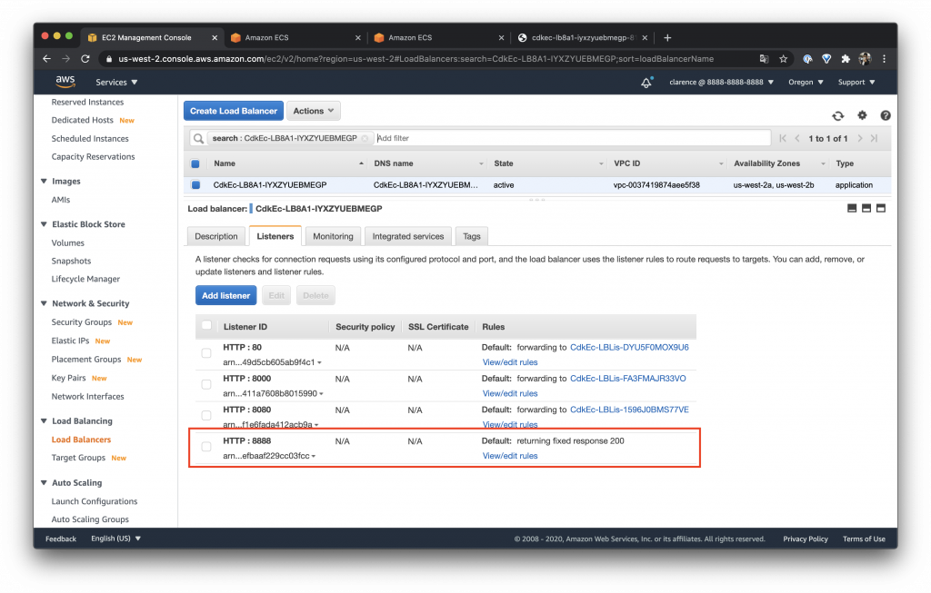The width and height of the screenshot is (931, 593).
Task: Open the CdkEc-LBLis-DYU5F0MOX9U6 target group link
Action: pyautogui.click(x=629, y=348)
